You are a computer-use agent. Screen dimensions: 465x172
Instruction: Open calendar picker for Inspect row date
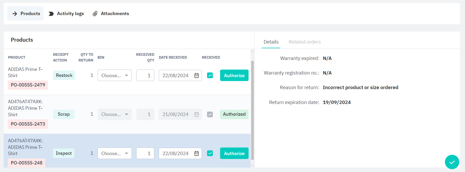coord(197,153)
